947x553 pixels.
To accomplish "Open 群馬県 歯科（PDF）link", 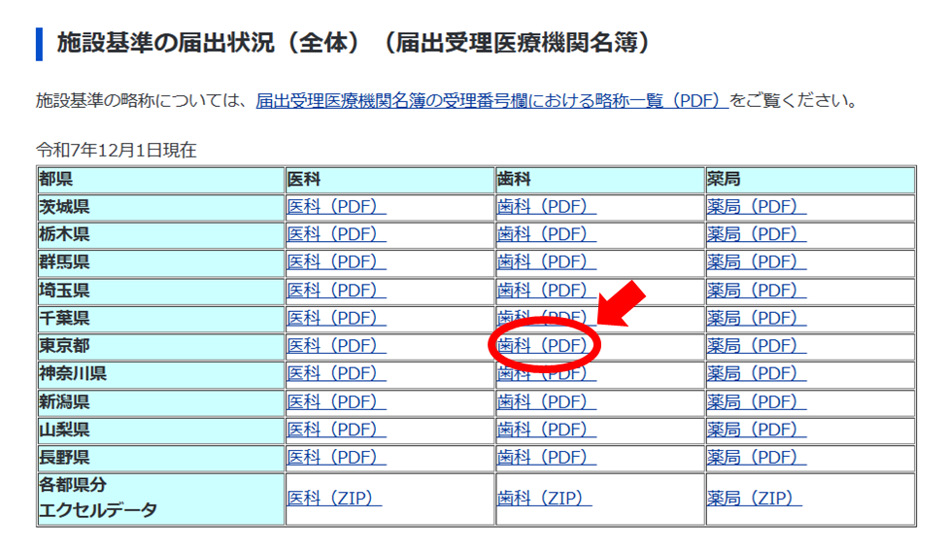I will coord(546,262).
